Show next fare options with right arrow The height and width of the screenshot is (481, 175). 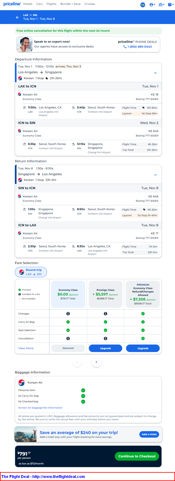96,362
